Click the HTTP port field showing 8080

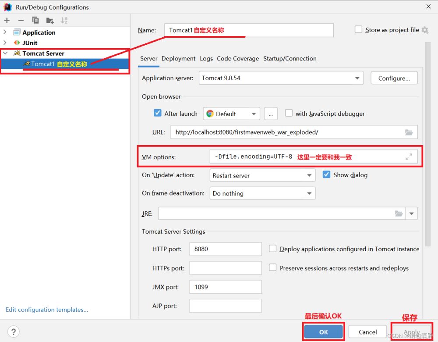point(226,249)
